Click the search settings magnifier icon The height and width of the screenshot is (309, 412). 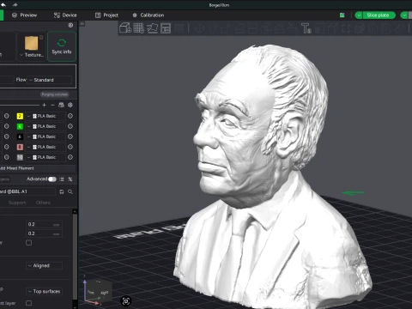(x=70, y=191)
